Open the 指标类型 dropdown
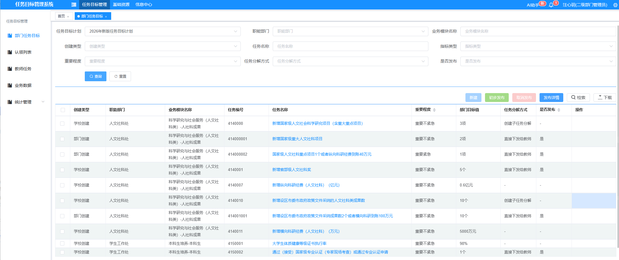 coord(538,46)
